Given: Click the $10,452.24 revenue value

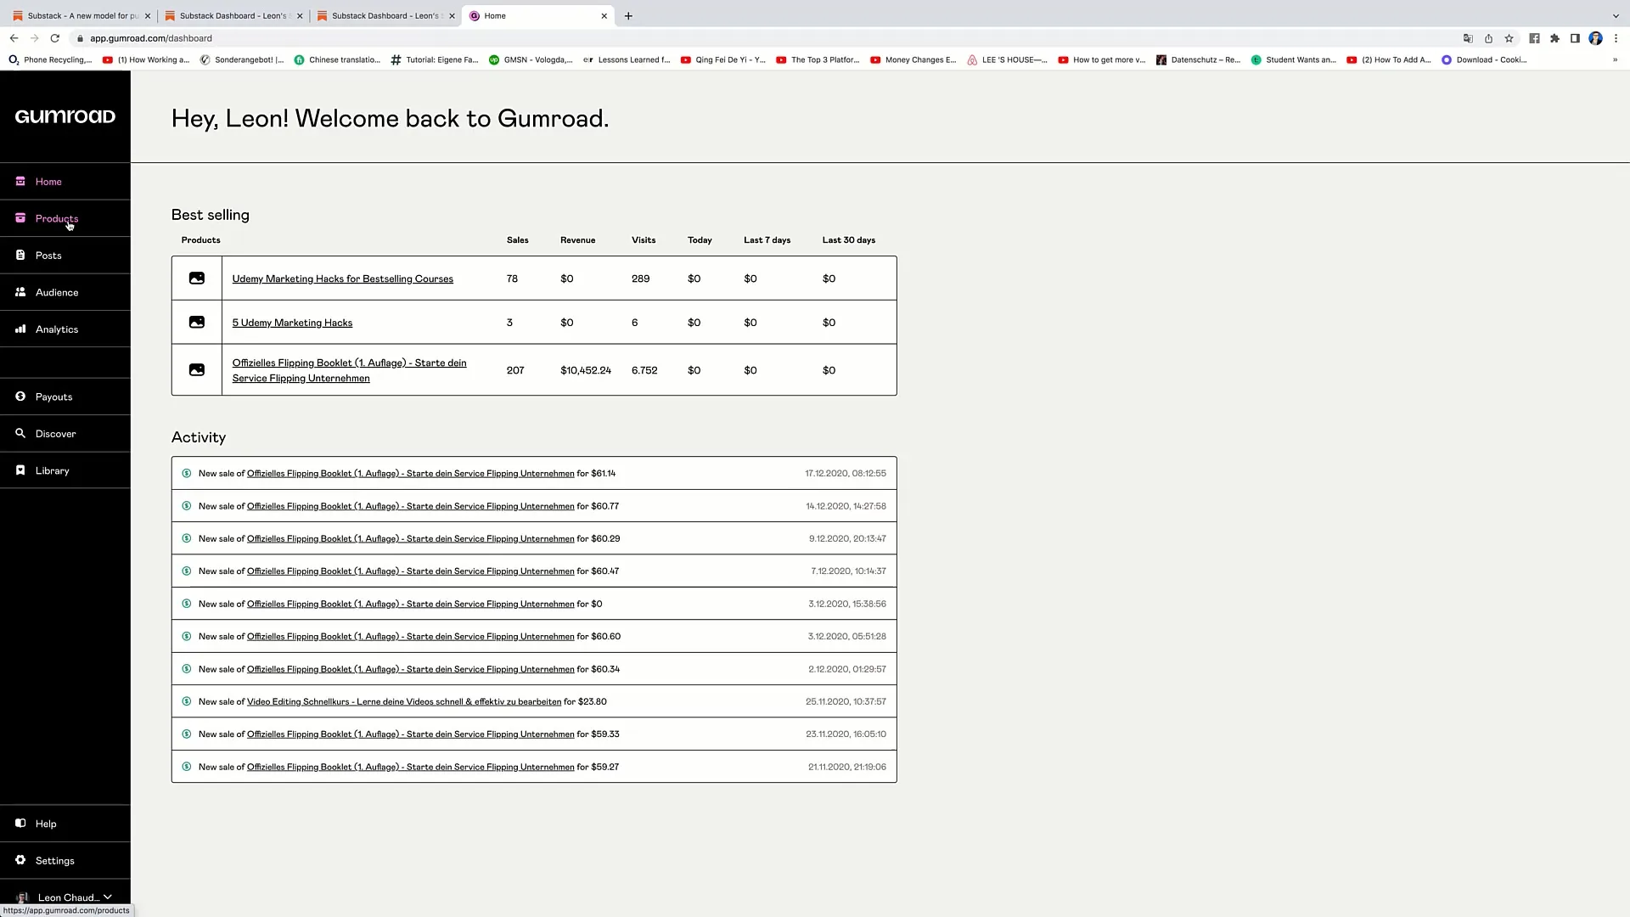Looking at the screenshot, I should (586, 370).
